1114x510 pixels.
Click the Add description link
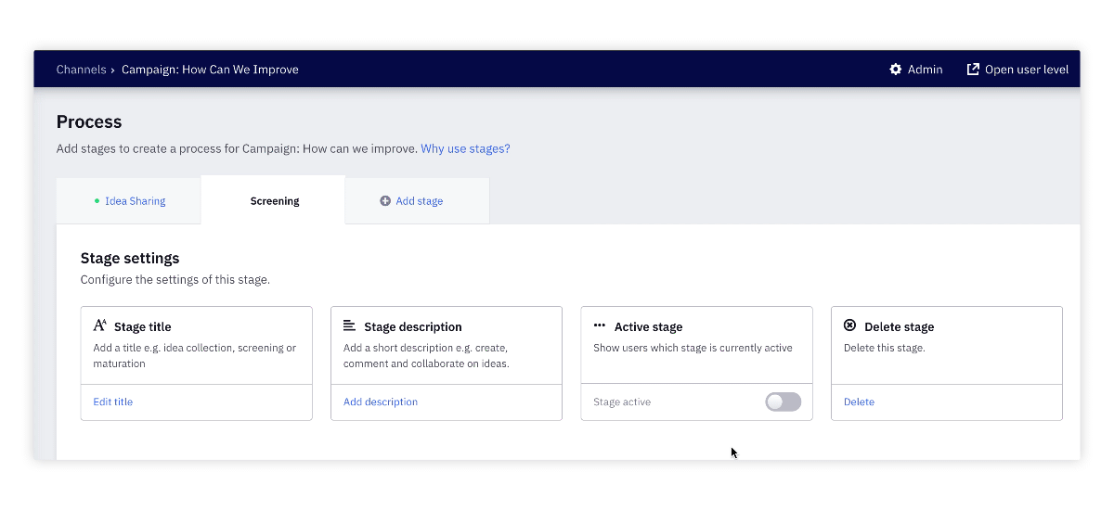[x=381, y=402]
